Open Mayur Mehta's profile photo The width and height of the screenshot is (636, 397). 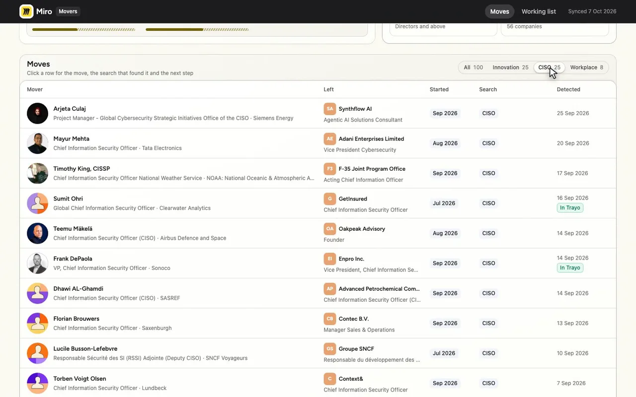[37, 143]
